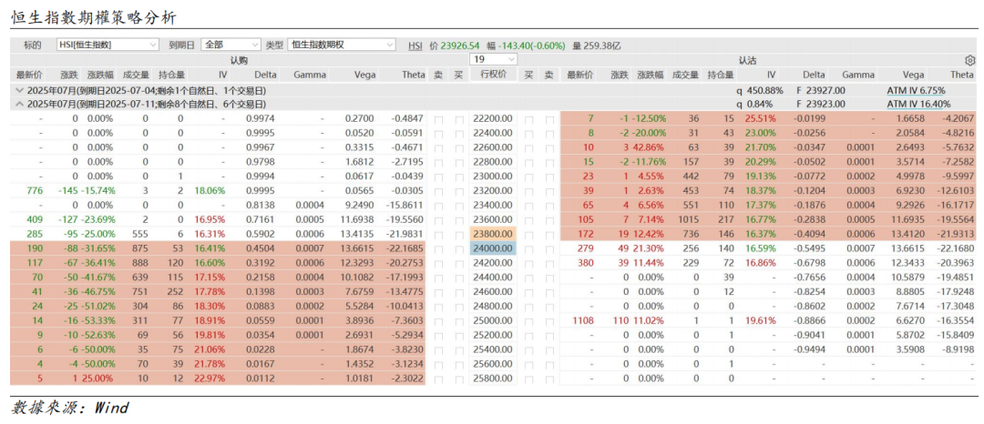984x424 pixels.
Task: Tick put-side 卖 checkbox in 25000.00 row
Action: tap(549, 320)
